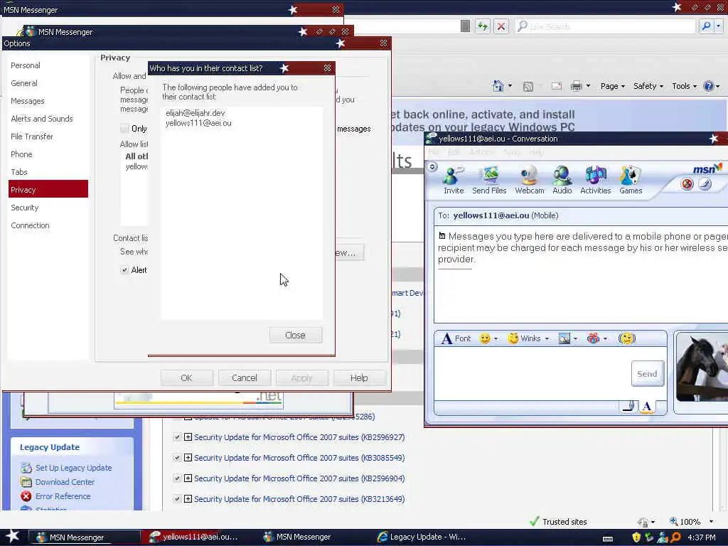Open Font settings in the conversation window

[456, 338]
